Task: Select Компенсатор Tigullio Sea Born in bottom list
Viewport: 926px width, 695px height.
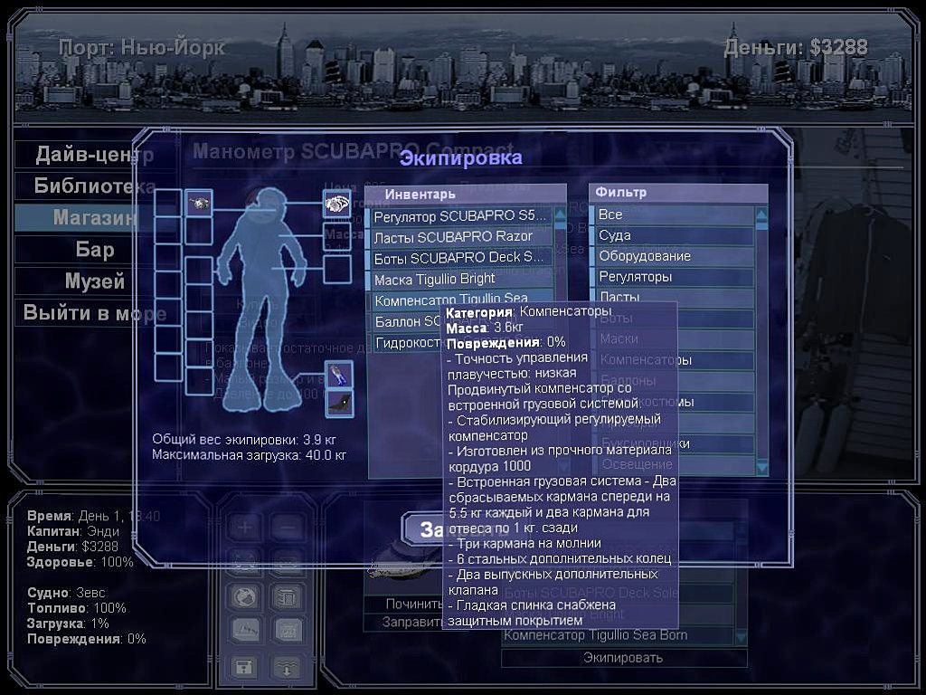Action: point(617,635)
